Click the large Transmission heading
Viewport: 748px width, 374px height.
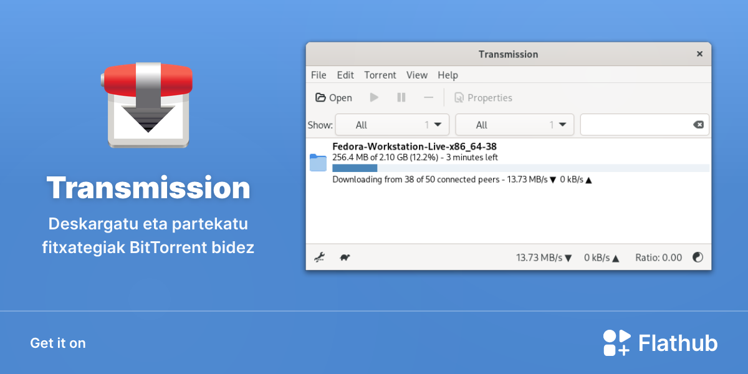pyautogui.click(x=148, y=187)
